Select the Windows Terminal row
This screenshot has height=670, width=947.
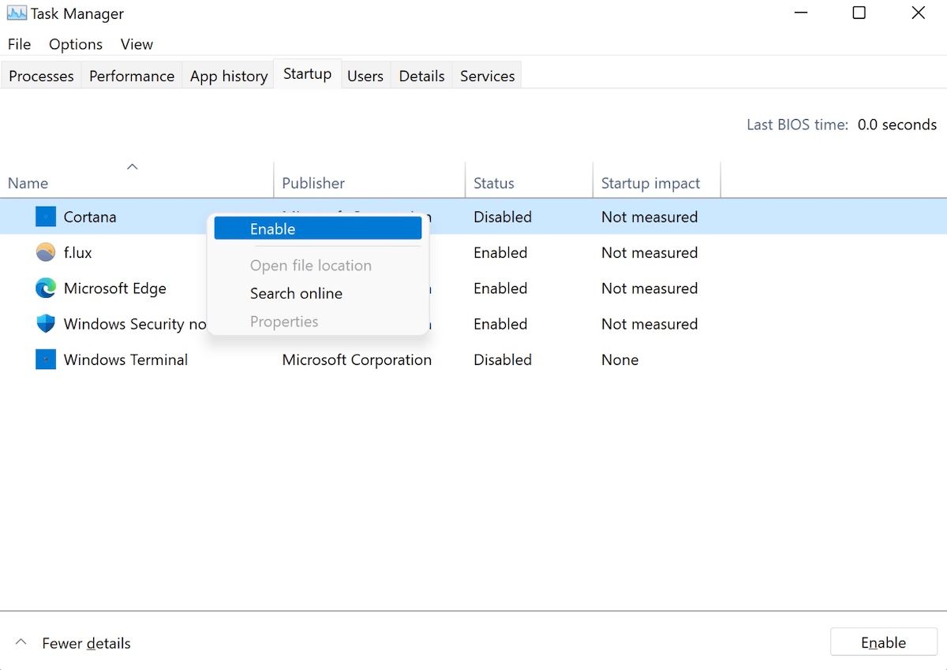(x=126, y=359)
